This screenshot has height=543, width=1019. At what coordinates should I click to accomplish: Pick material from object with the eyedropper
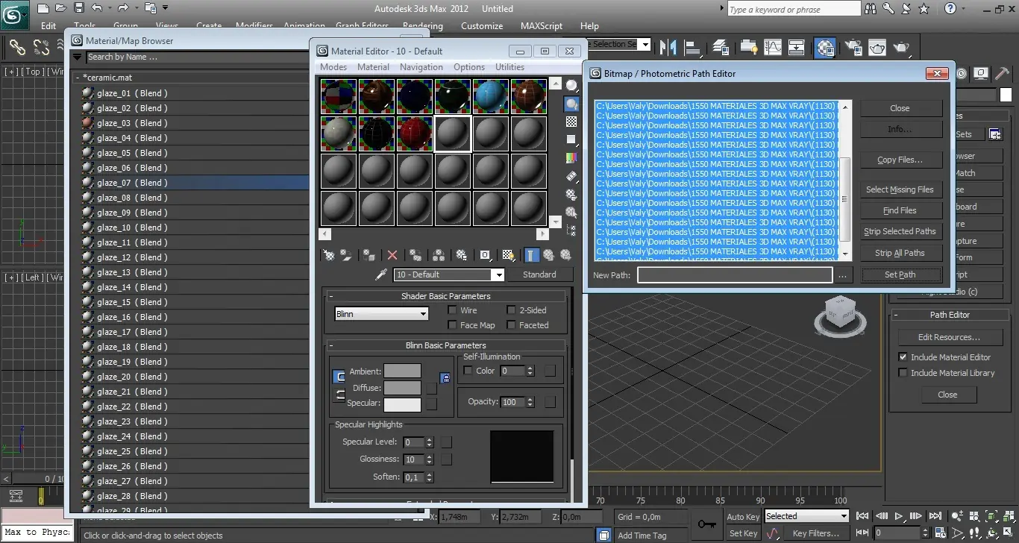[x=381, y=274]
